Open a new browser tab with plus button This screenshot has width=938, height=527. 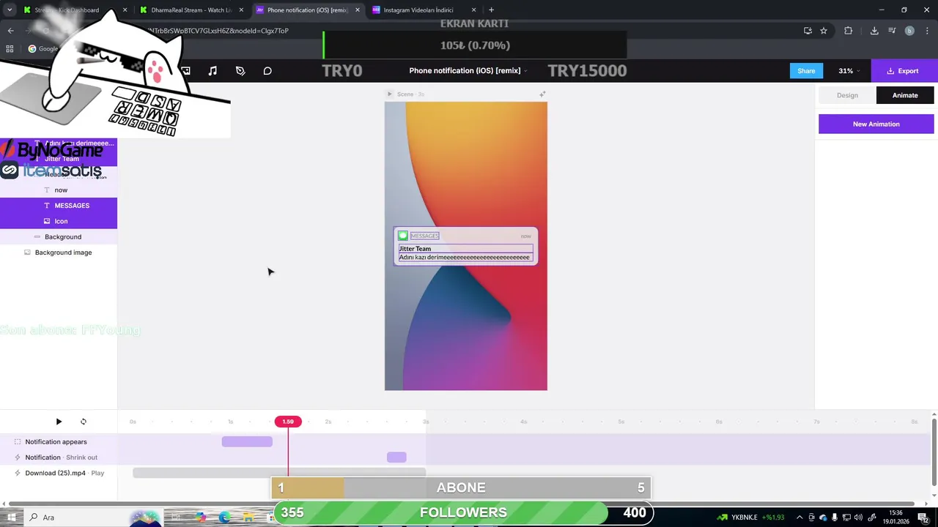[x=491, y=10]
